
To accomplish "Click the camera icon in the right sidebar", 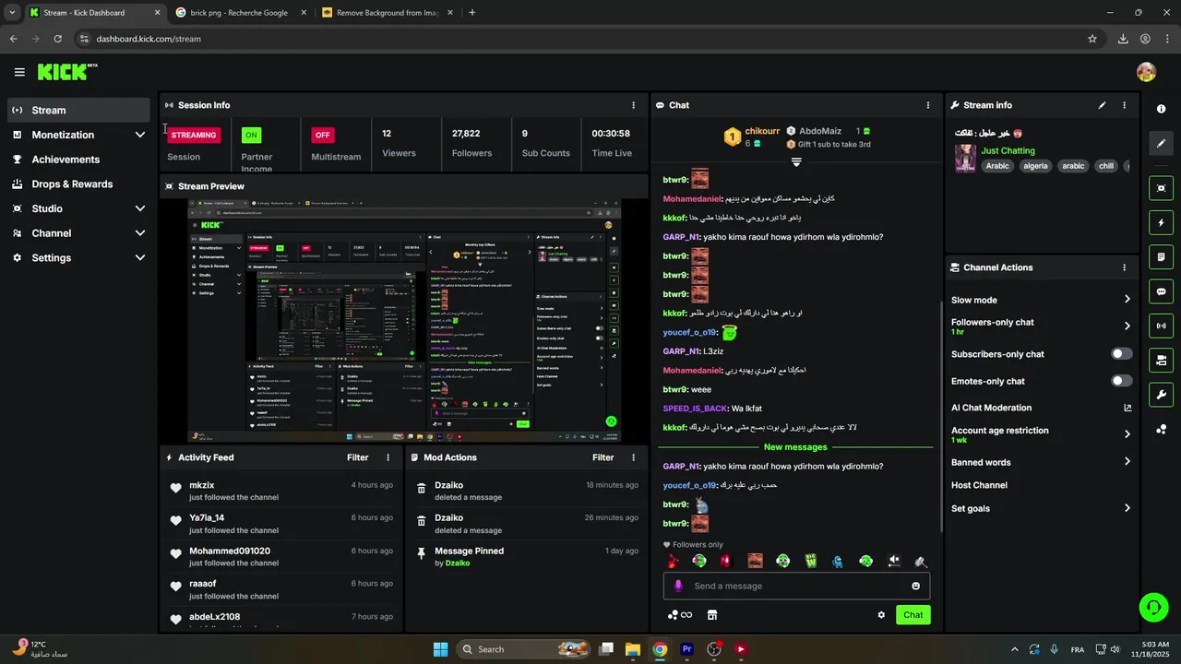I will (1161, 360).
